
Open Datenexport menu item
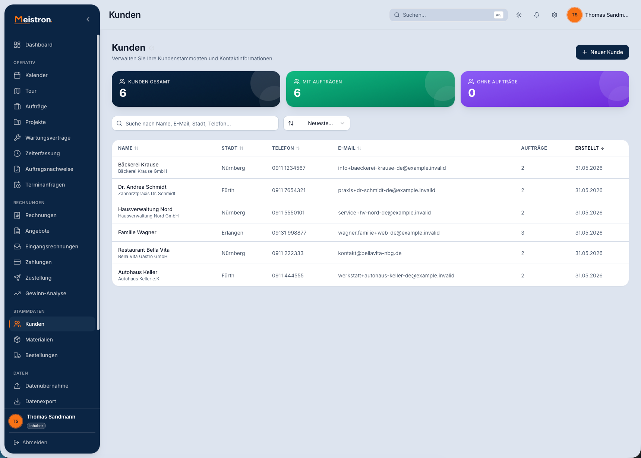pyautogui.click(x=52, y=401)
